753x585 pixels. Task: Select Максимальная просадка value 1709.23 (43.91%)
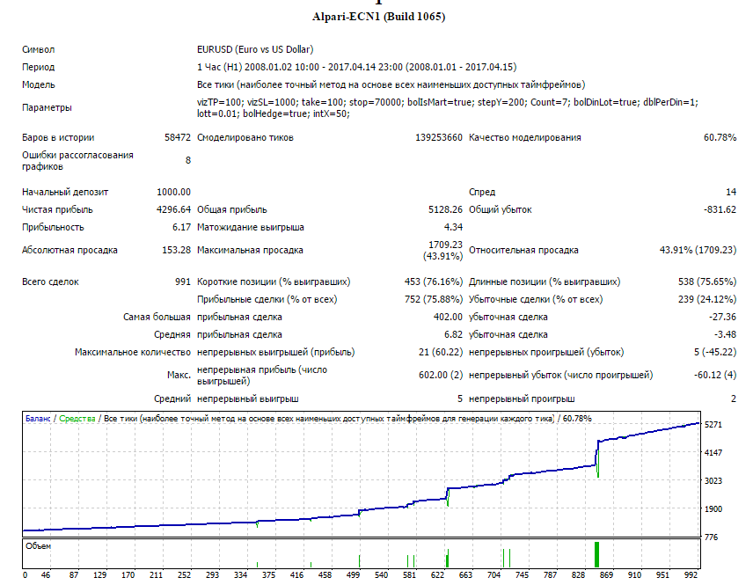click(442, 250)
